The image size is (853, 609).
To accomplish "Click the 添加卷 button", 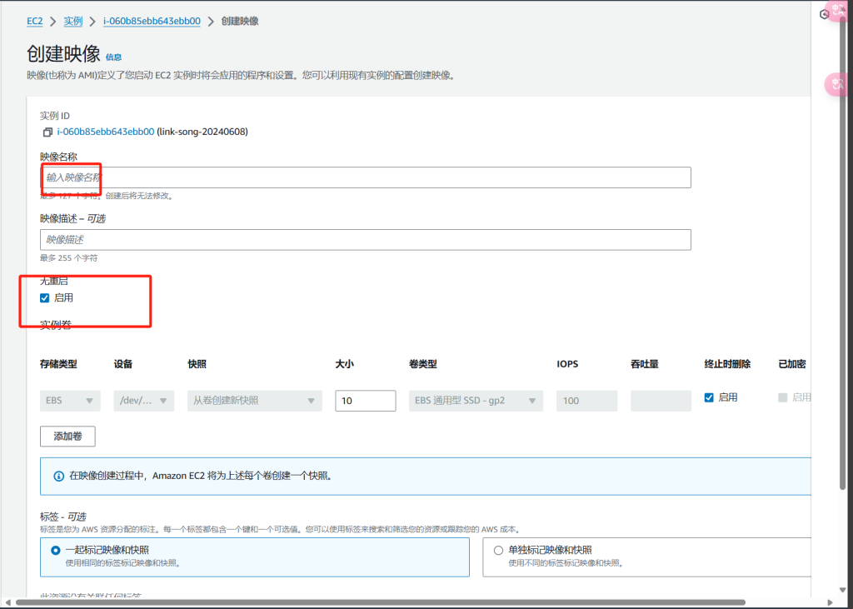I will [x=67, y=437].
